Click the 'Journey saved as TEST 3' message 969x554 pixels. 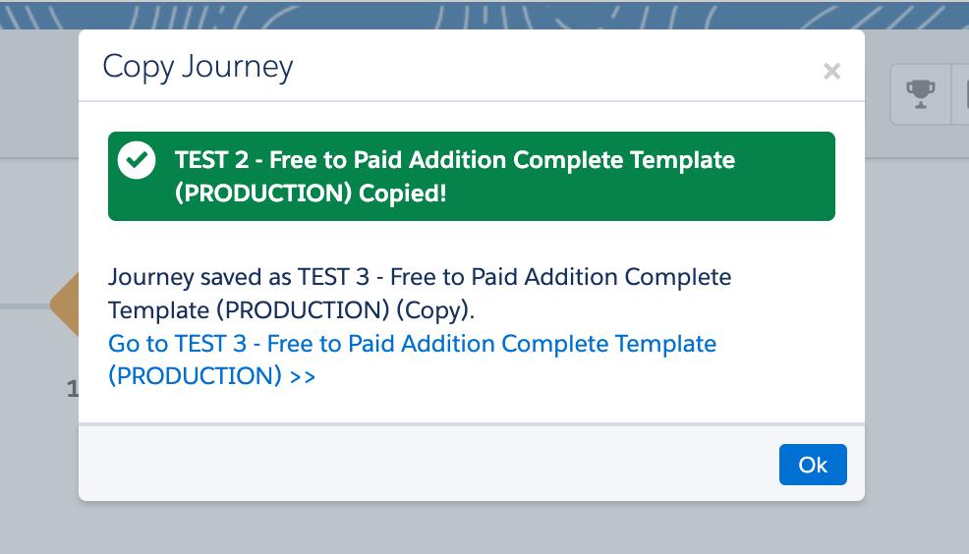point(420,277)
